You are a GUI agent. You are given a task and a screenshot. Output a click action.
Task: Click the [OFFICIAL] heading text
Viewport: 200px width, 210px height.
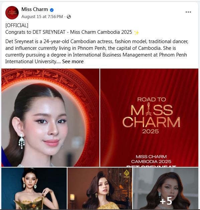click(17, 25)
